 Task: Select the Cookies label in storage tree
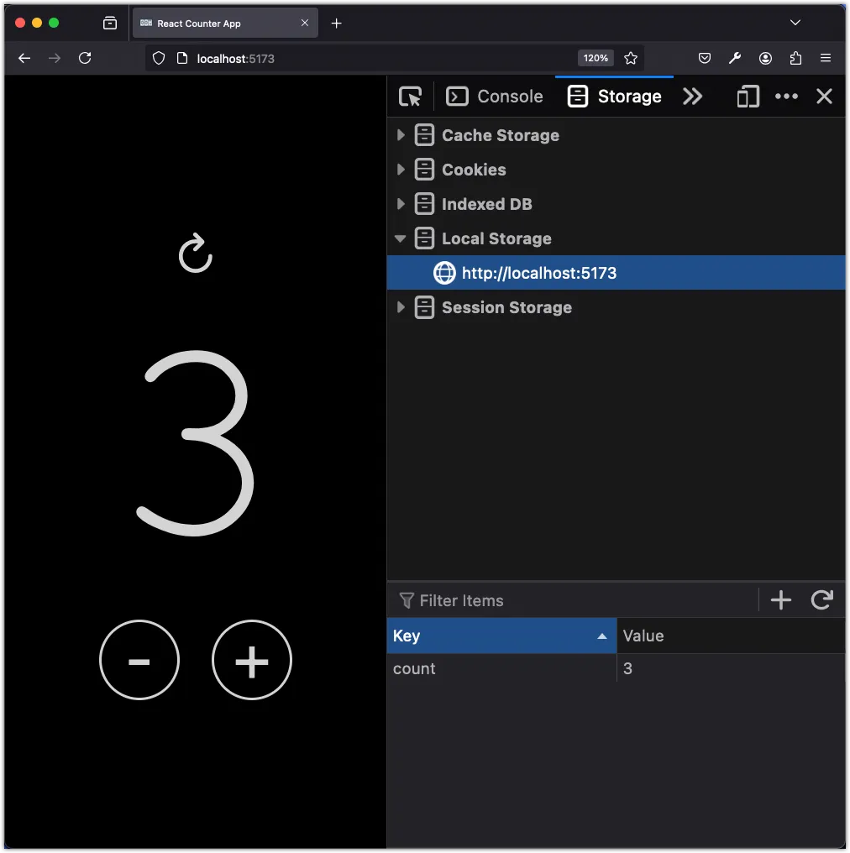[474, 170]
